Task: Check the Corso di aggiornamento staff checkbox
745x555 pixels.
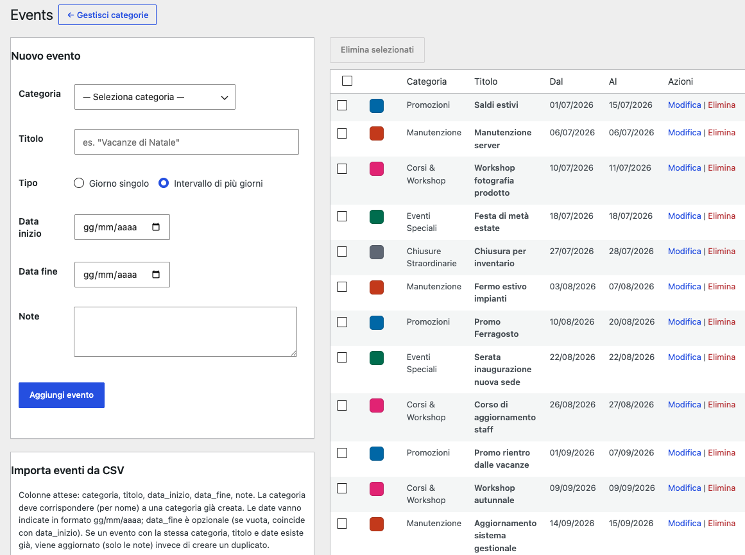Action: pos(342,406)
